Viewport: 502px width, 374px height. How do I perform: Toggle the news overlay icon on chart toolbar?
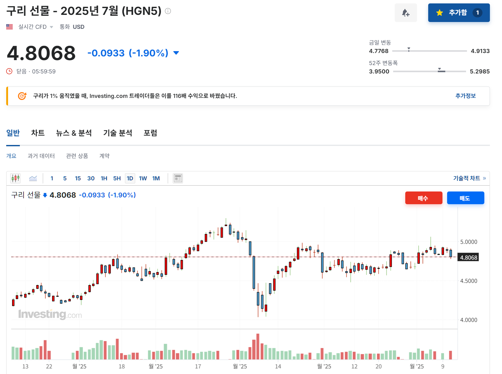178,178
